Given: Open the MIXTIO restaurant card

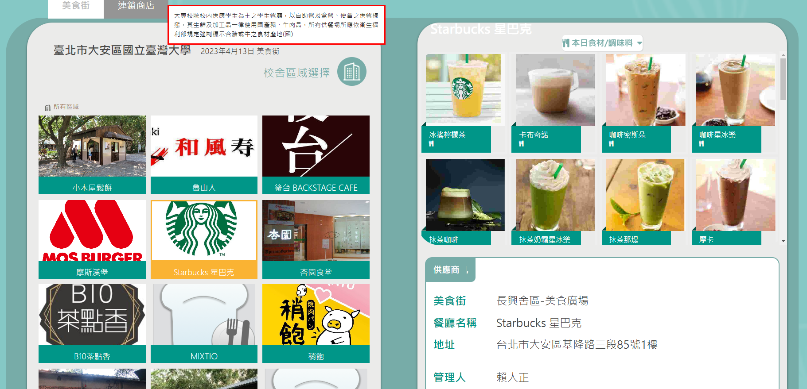Looking at the screenshot, I should pos(204,324).
